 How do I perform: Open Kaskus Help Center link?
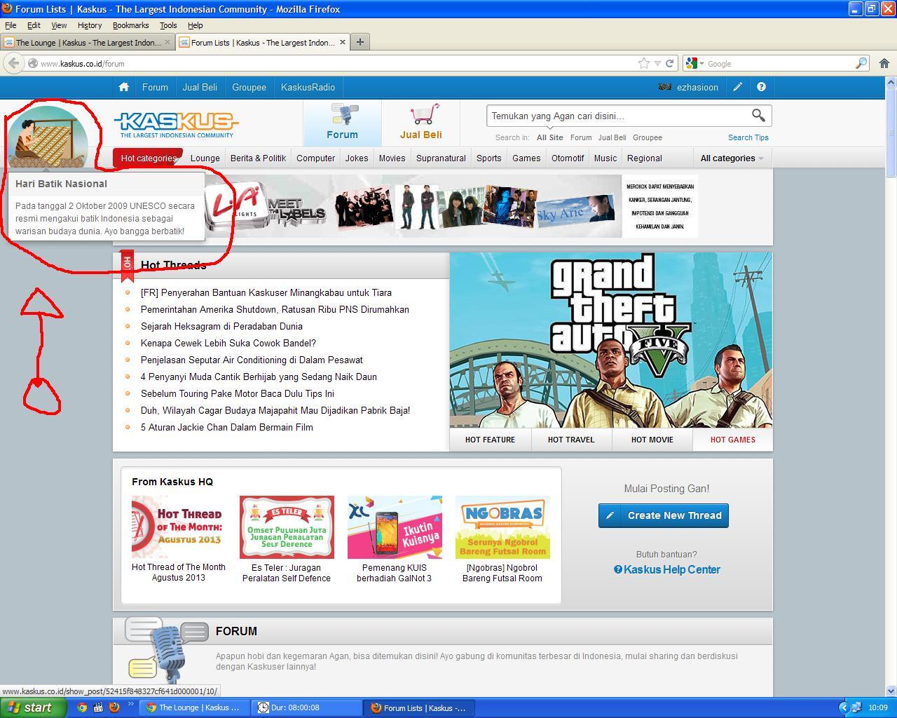[x=666, y=569]
